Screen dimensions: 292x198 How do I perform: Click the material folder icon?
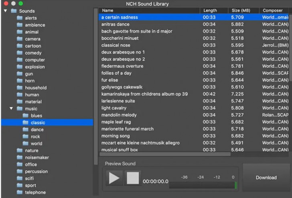click(20, 102)
